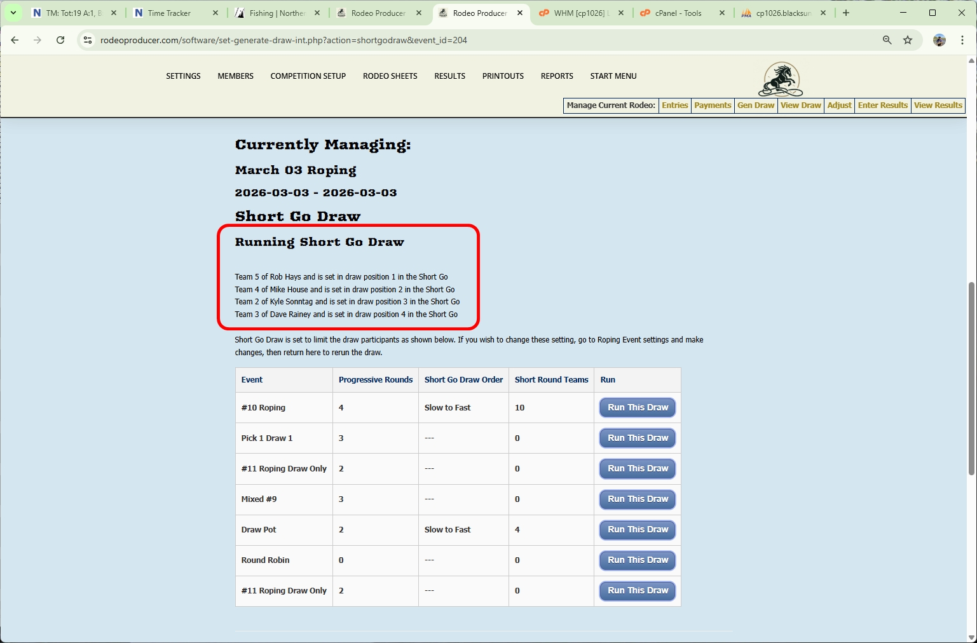Open the Chrome three-dot menu
977x643 pixels.
tap(962, 40)
